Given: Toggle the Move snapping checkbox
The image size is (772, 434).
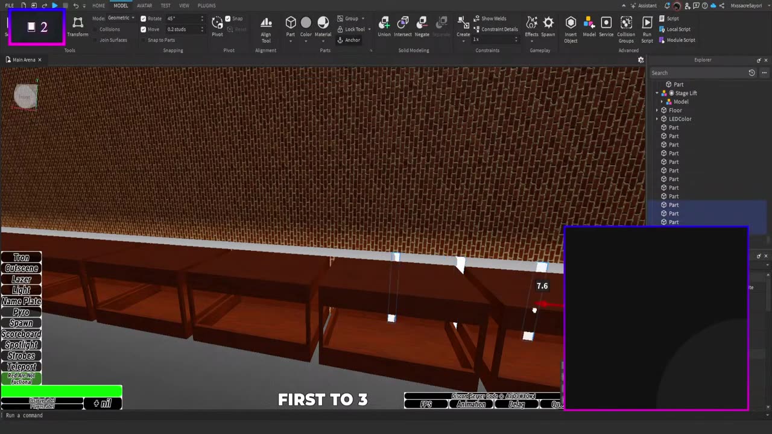Looking at the screenshot, I should coord(143,30).
